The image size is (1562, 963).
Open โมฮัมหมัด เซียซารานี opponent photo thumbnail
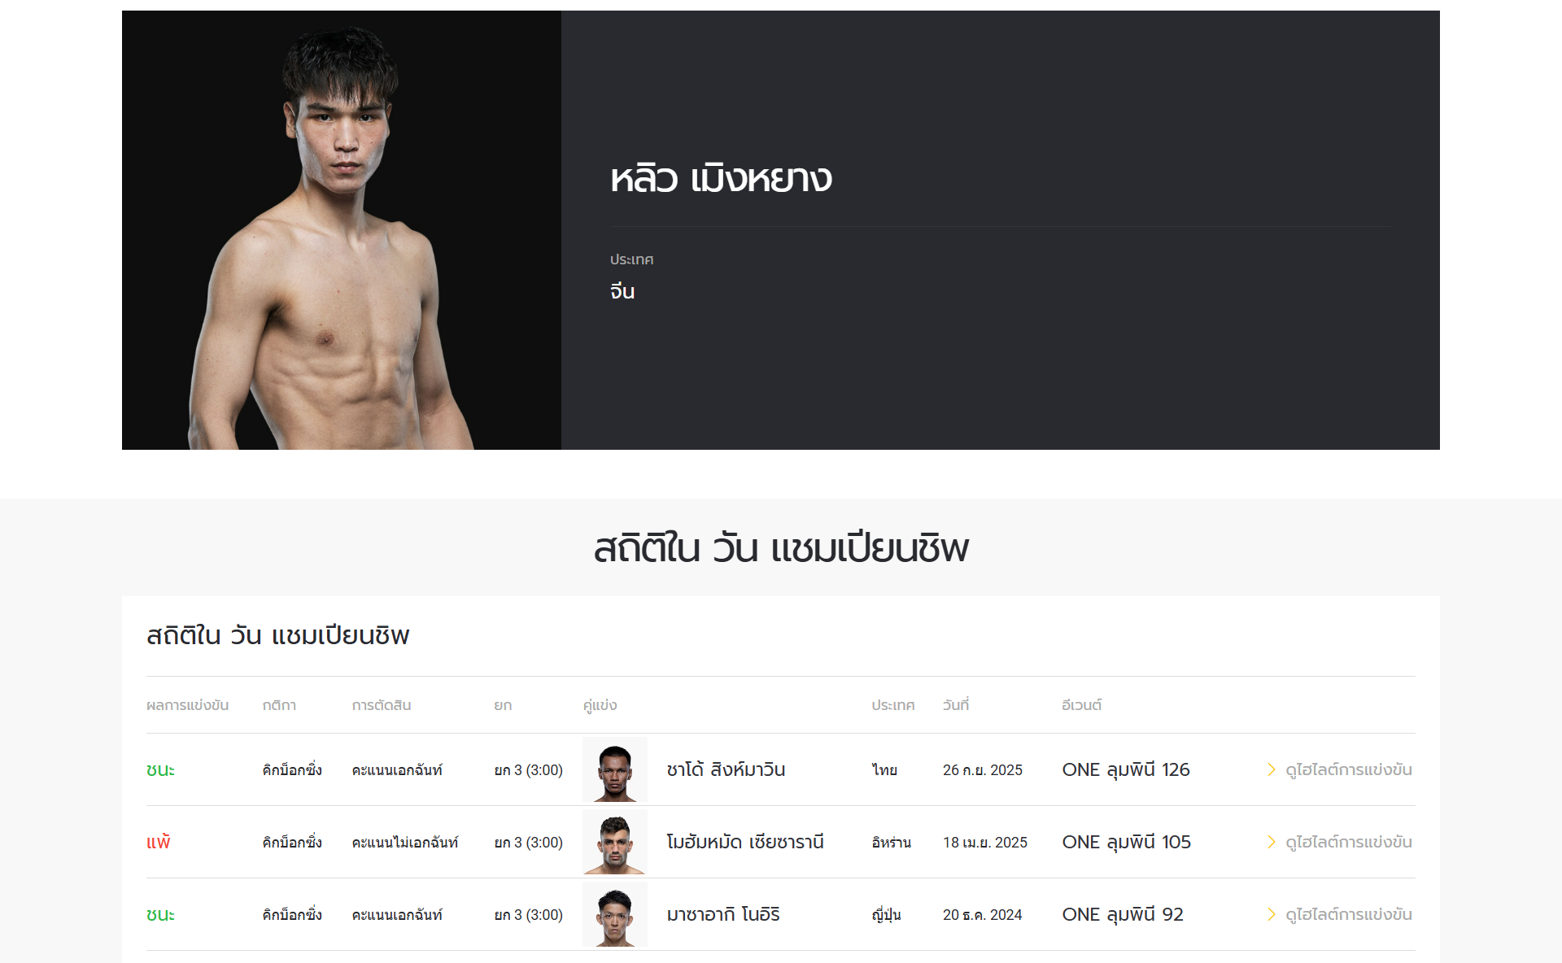click(615, 842)
